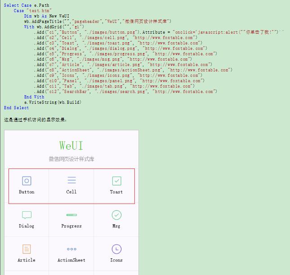The width and height of the screenshot is (290, 275).
Task: Click the "Icons" label in grid
Action: pos(116,260)
